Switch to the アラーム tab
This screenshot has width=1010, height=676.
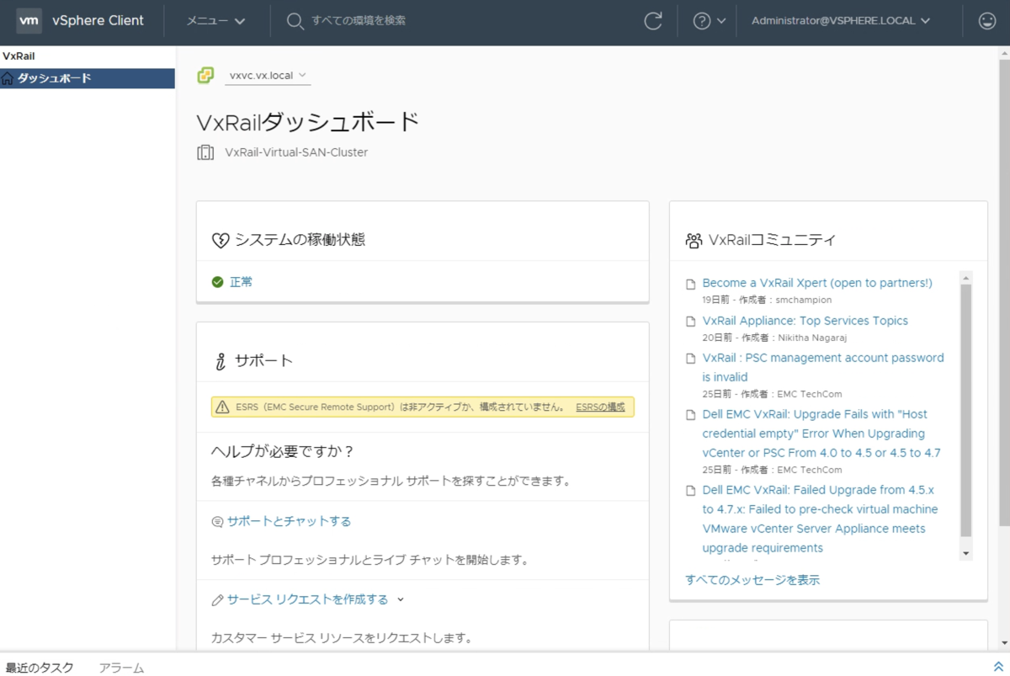coord(121,668)
